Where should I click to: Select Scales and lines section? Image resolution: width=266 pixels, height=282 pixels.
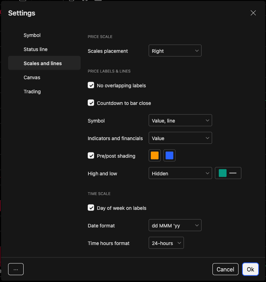click(44, 63)
